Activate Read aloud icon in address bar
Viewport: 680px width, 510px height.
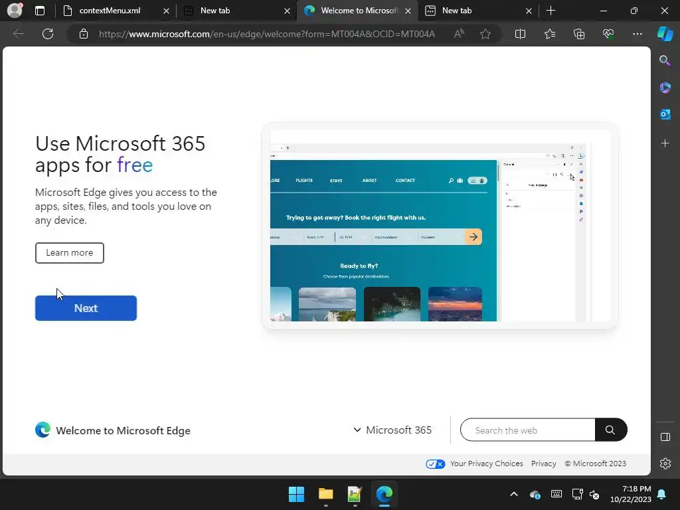click(459, 34)
